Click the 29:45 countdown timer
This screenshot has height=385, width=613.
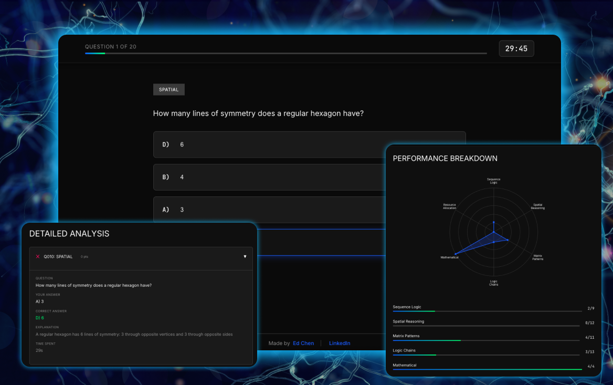pos(516,48)
